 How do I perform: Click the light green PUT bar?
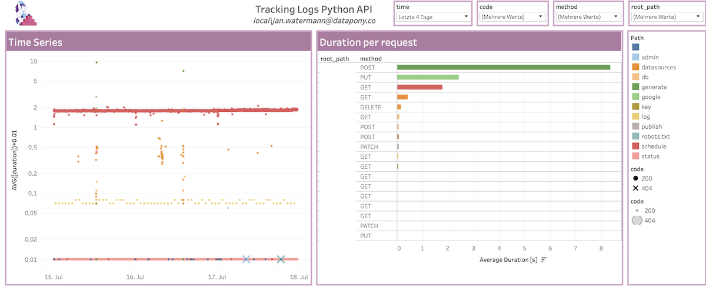click(428, 78)
